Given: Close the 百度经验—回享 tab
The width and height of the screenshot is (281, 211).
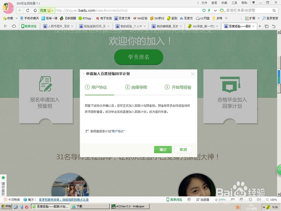Looking at the screenshot, I should pyautogui.click(x=253, y=26).
